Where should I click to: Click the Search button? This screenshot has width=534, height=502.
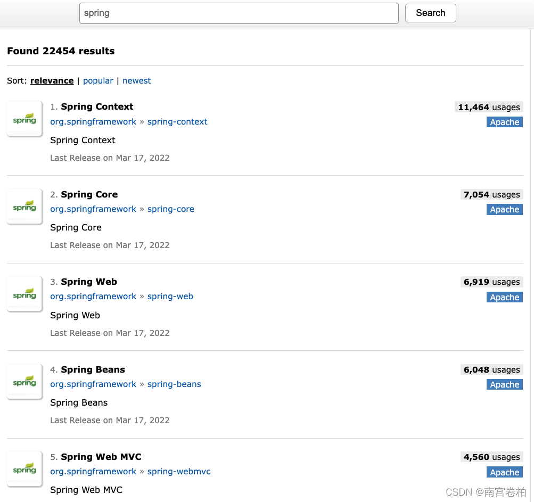point(431,13)
